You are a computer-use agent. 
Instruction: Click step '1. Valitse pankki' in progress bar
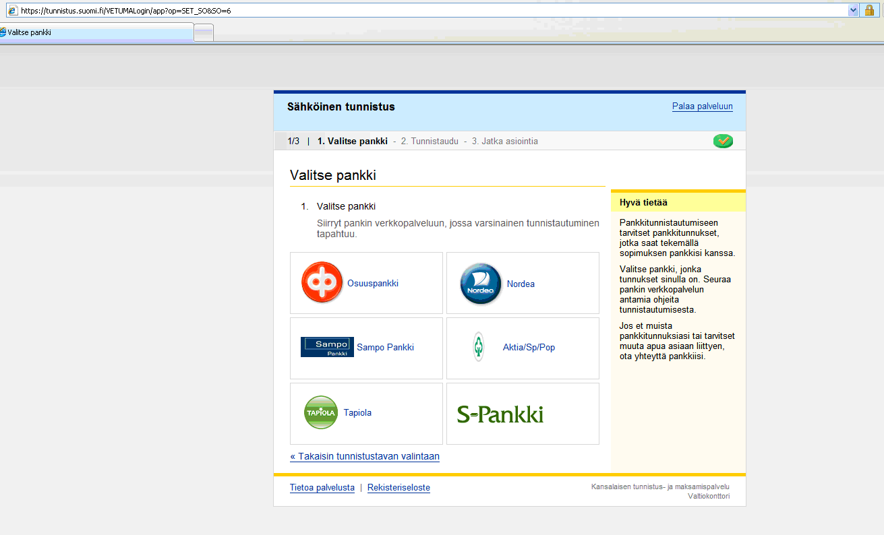tap(353, 141)
